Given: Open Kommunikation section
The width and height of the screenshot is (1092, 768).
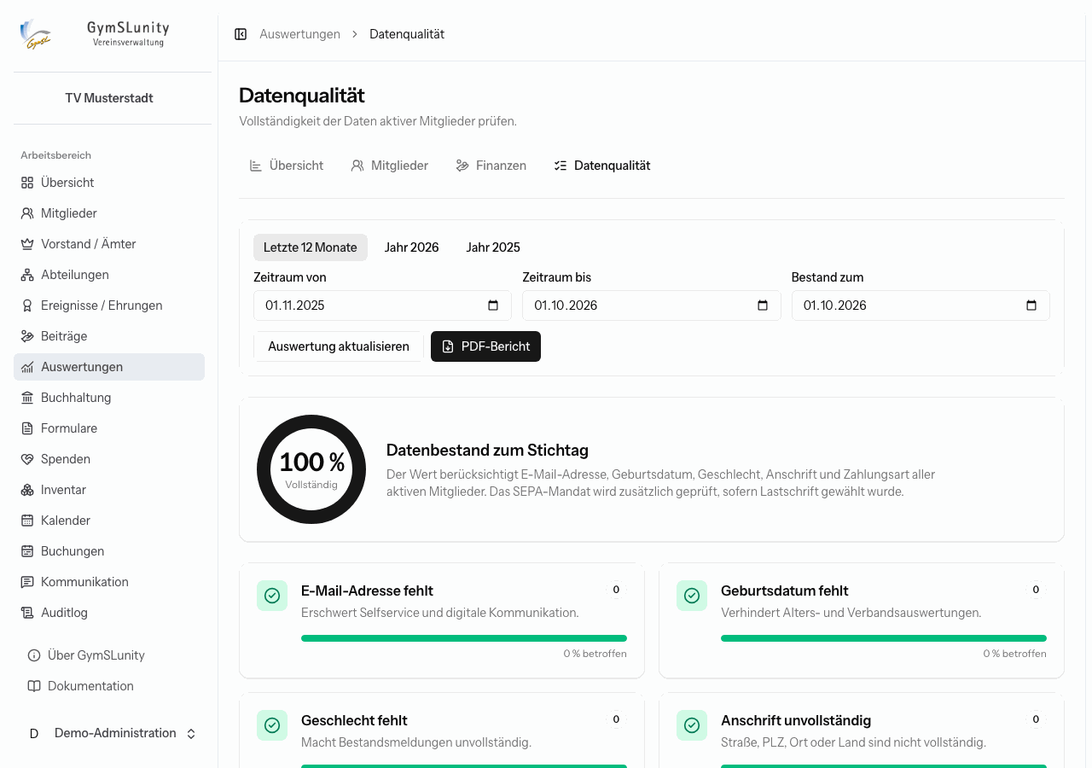Looking at the screenshot, I should click(x=109, y=582).
